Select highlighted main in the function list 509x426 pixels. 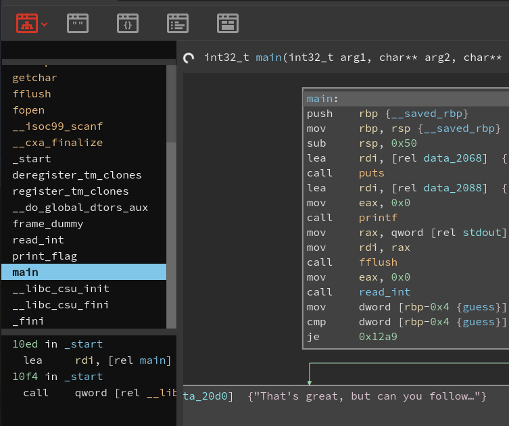(x=84, y=272)
